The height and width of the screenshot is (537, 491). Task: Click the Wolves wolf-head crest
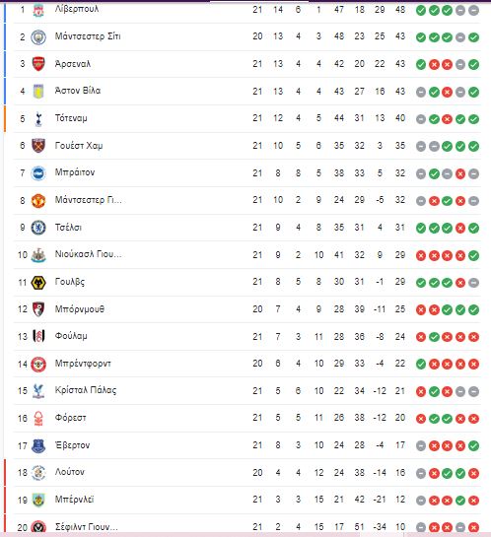click(38, 283)
